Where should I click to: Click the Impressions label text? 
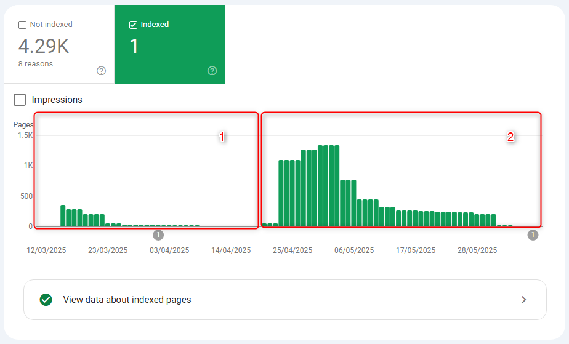(57, 100)
